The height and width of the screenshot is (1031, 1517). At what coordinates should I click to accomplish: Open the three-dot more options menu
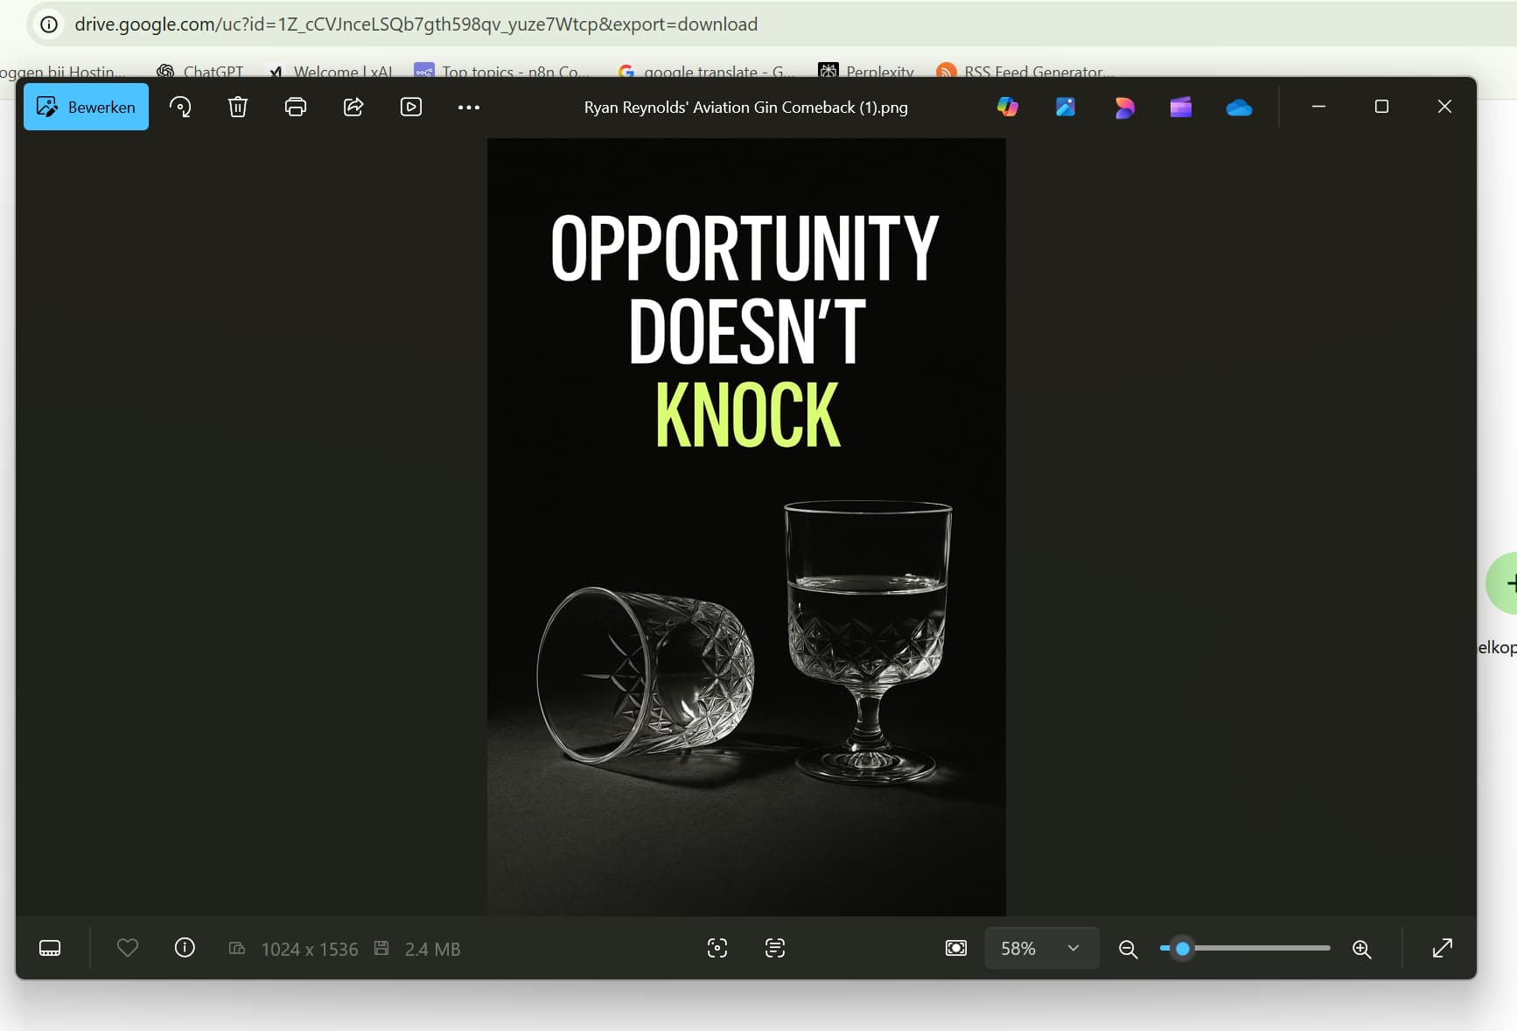tap(469, 107)
